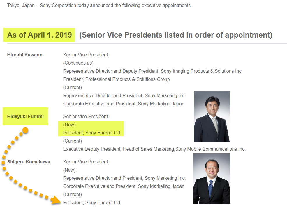The height and width of the screenshot is (208, 287).
Task: Click 'President, Professional Products & Solutions Group'
Action: coord(116,79)
